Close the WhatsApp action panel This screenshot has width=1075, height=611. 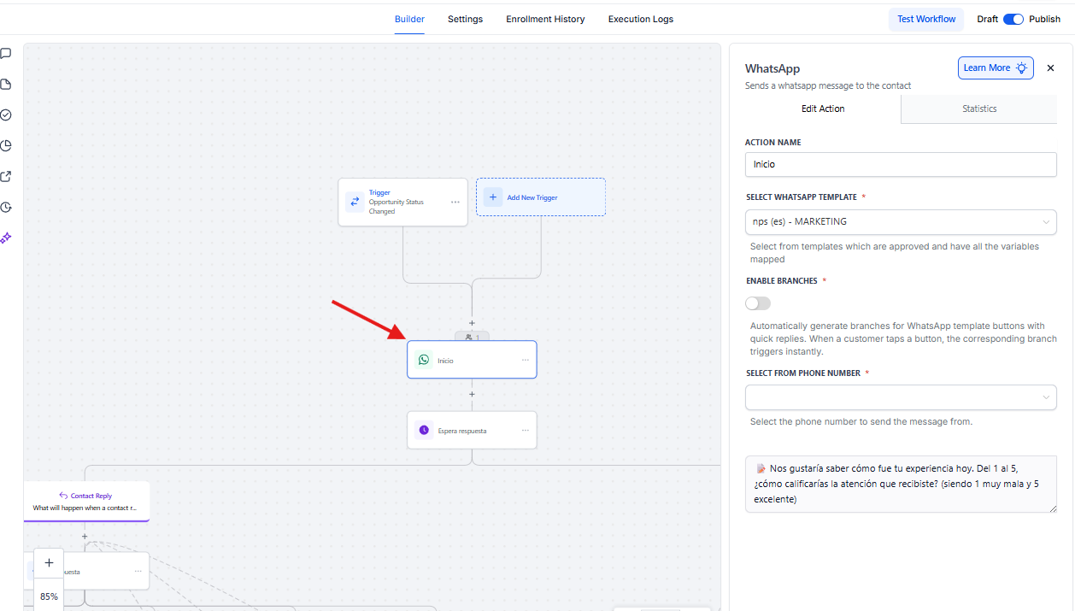pyautogui.click(x=1051, y=68)
